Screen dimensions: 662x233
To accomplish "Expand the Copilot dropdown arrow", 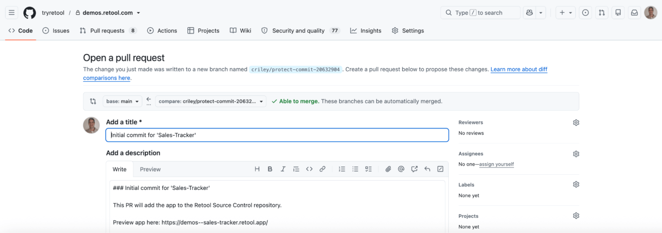I will click(x=541, y=13).
